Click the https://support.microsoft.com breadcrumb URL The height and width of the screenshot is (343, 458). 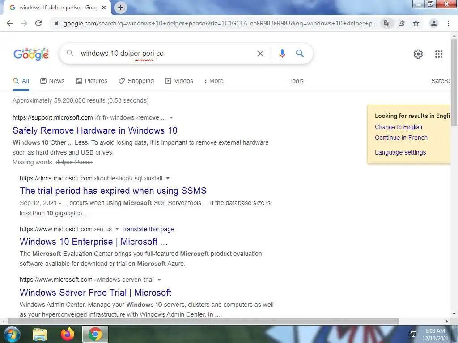[53, 117]
